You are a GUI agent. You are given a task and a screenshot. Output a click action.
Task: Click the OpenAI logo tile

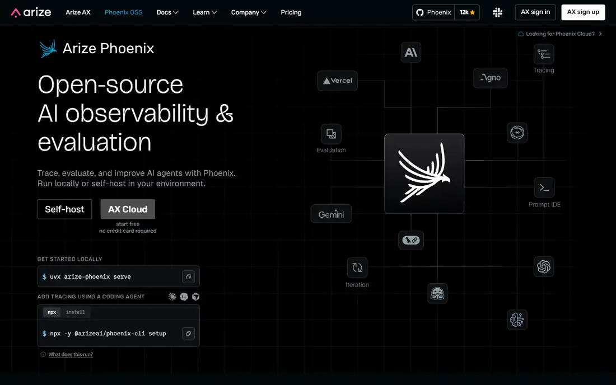coord(544,267)
